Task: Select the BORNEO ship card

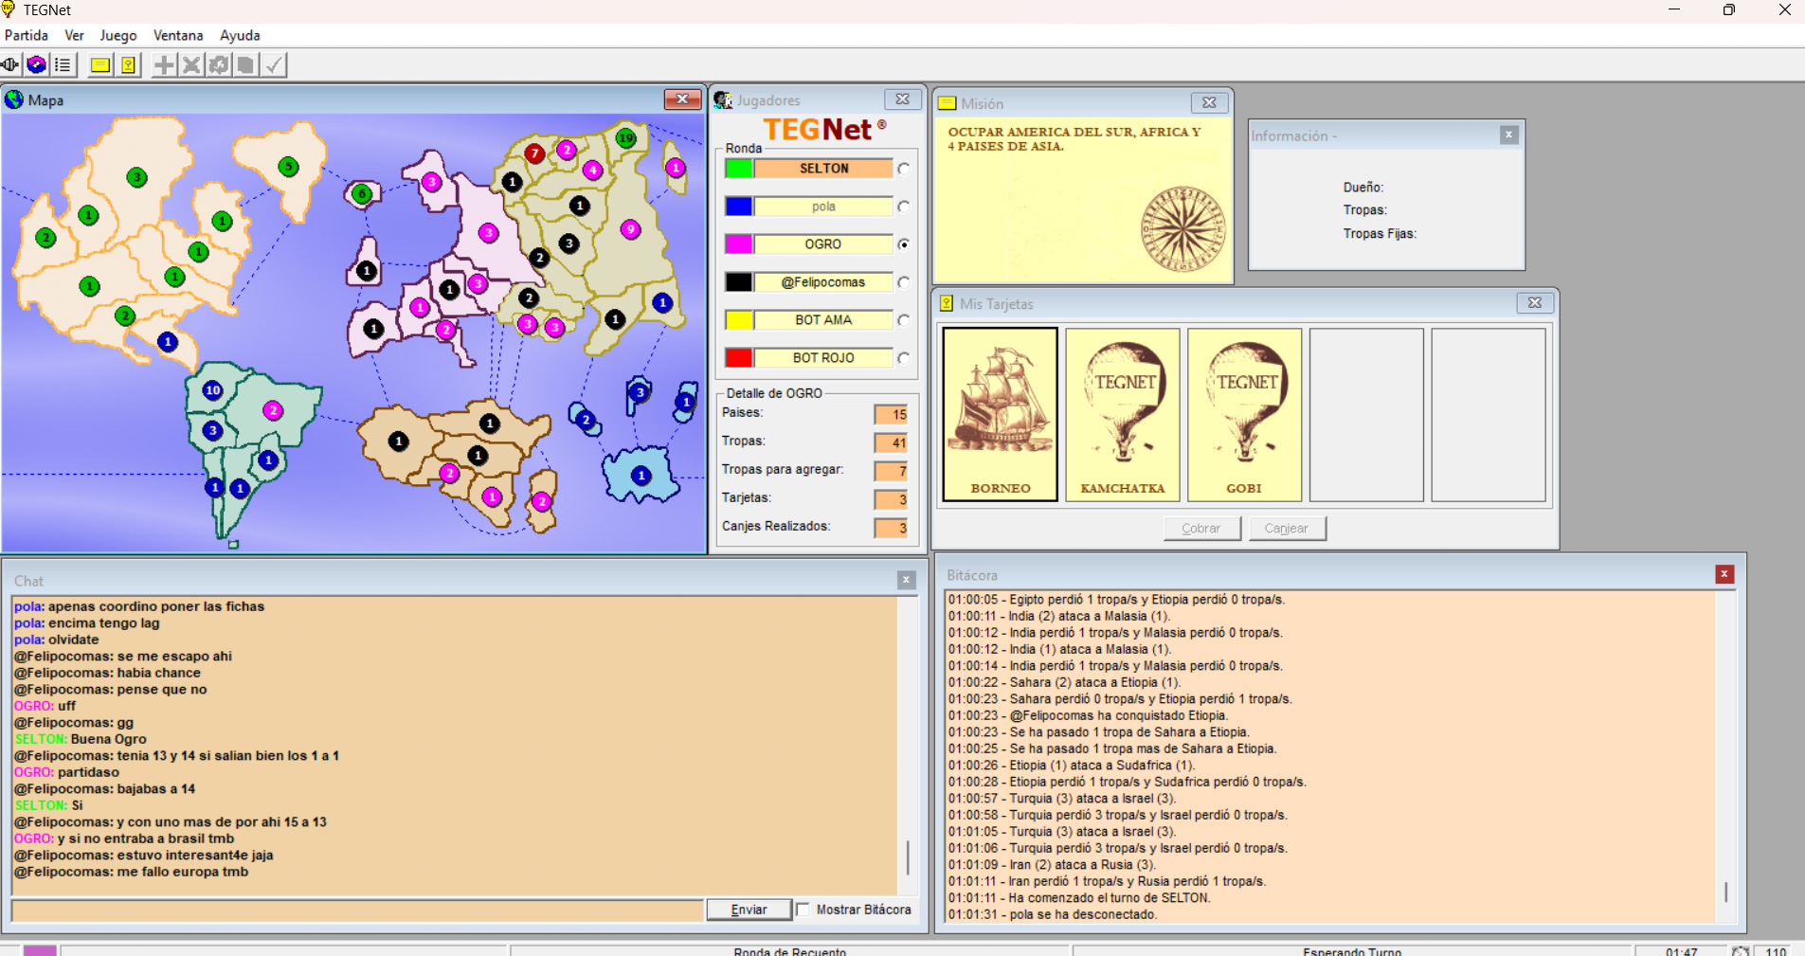Action: click(x=1000, y=414)
